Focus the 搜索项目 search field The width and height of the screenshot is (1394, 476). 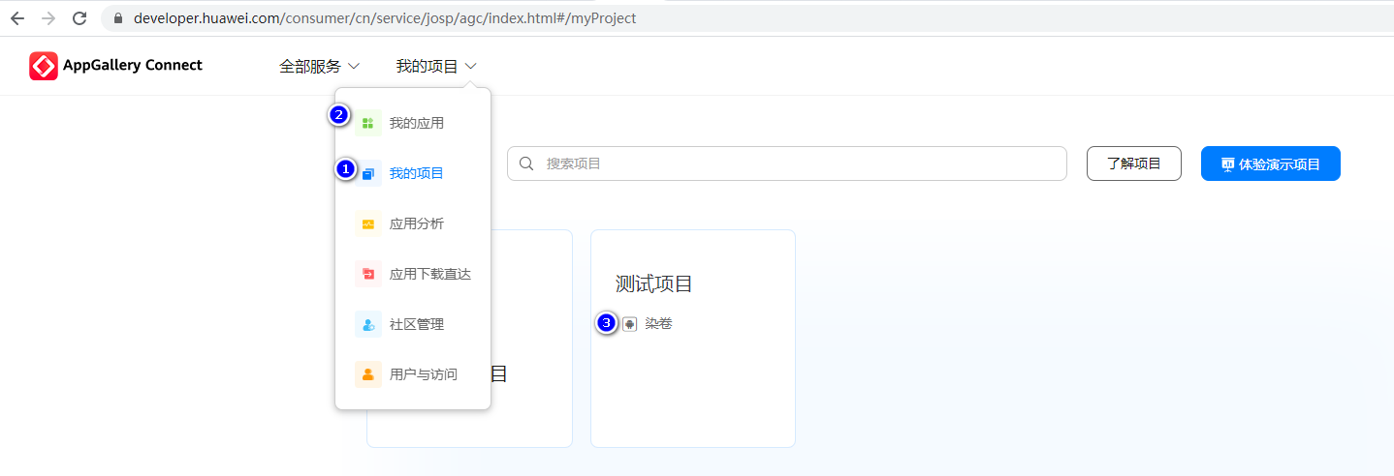(787, 164)
